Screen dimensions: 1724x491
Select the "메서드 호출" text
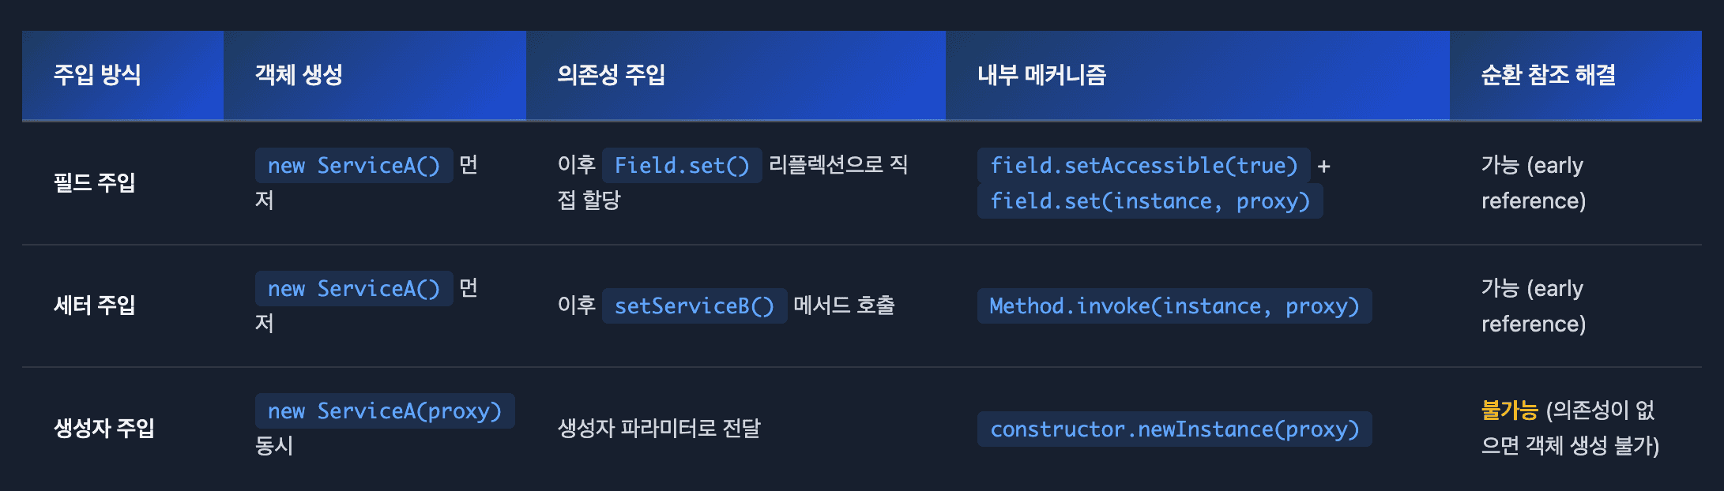844,305
